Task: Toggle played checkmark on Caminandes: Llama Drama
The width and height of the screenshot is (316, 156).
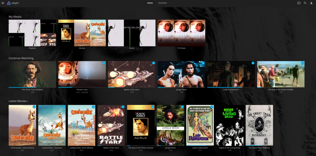Action: coord(34,107)
